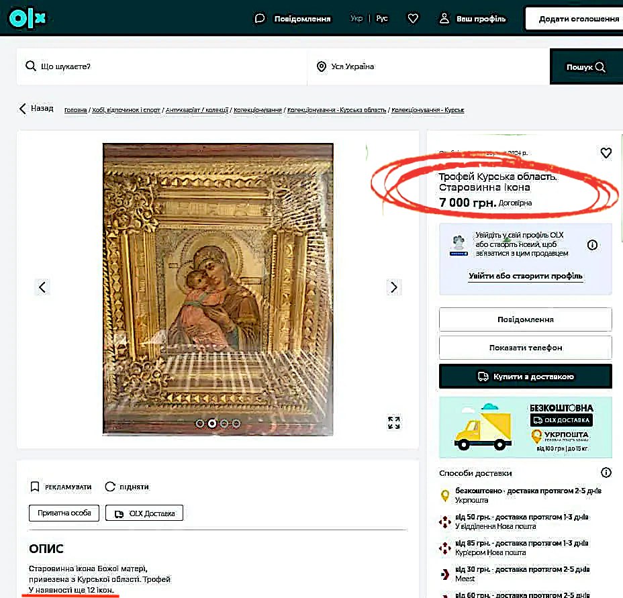Select second gallery dot indicator
This screenshot has height=598, width=623.
[x=212, y=423]
